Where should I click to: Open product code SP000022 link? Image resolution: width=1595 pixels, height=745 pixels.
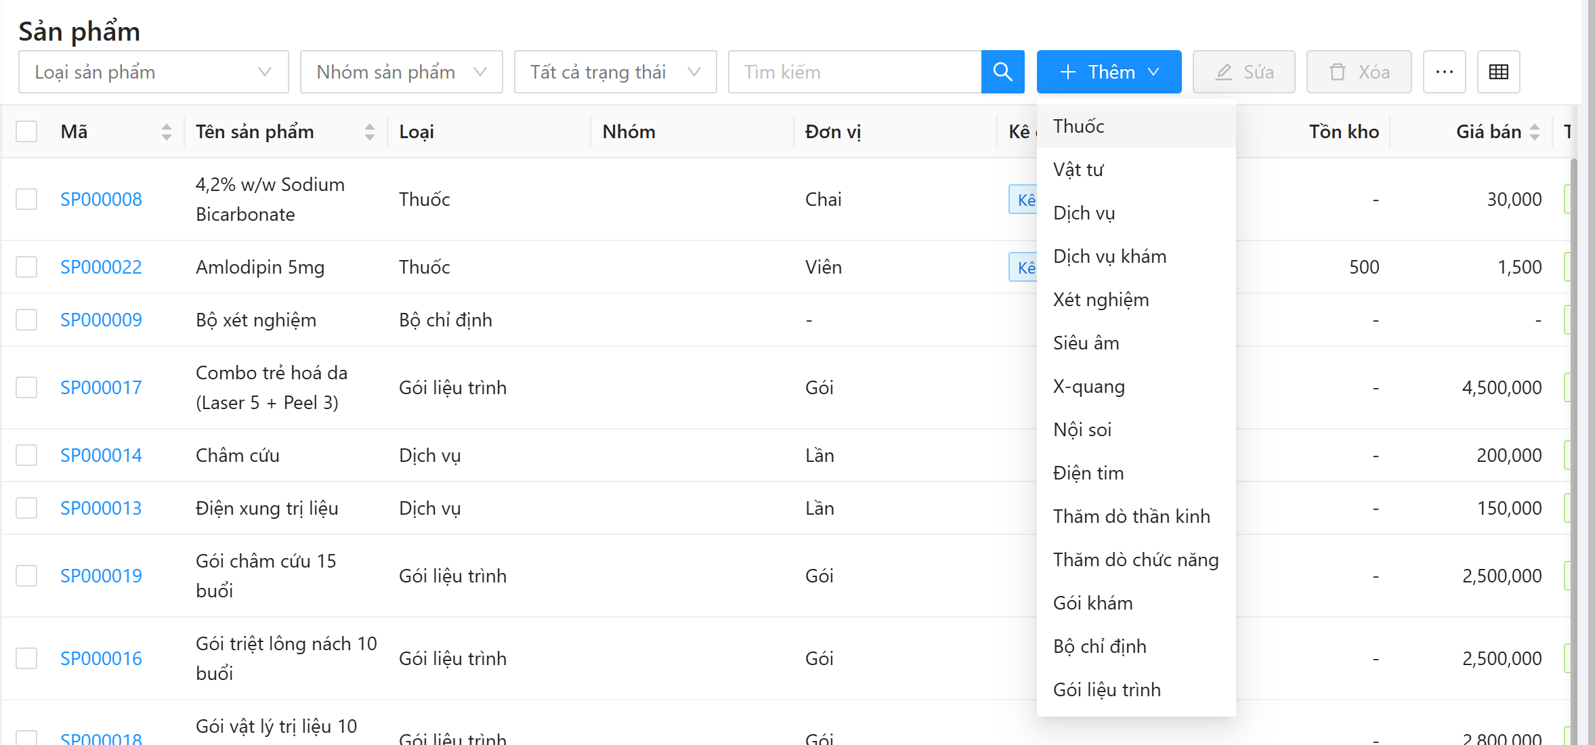(101, 267)
